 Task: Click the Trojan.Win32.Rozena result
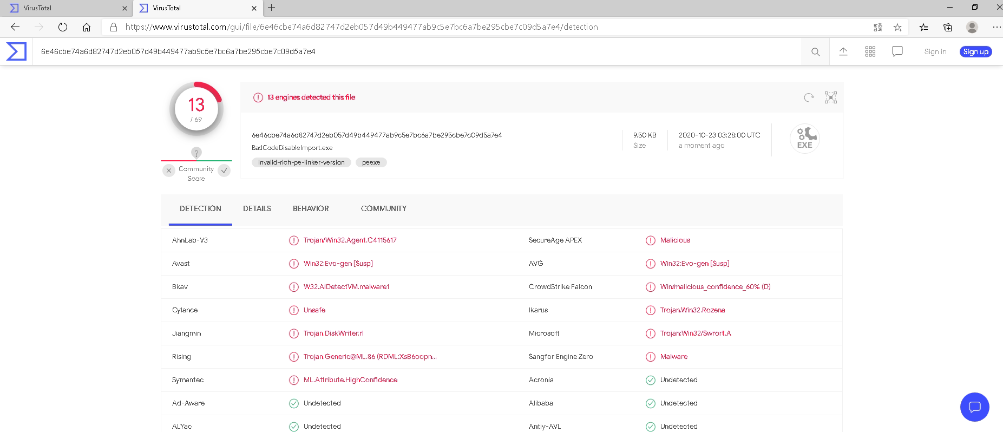pyautogui.click(x=692, y=310)
